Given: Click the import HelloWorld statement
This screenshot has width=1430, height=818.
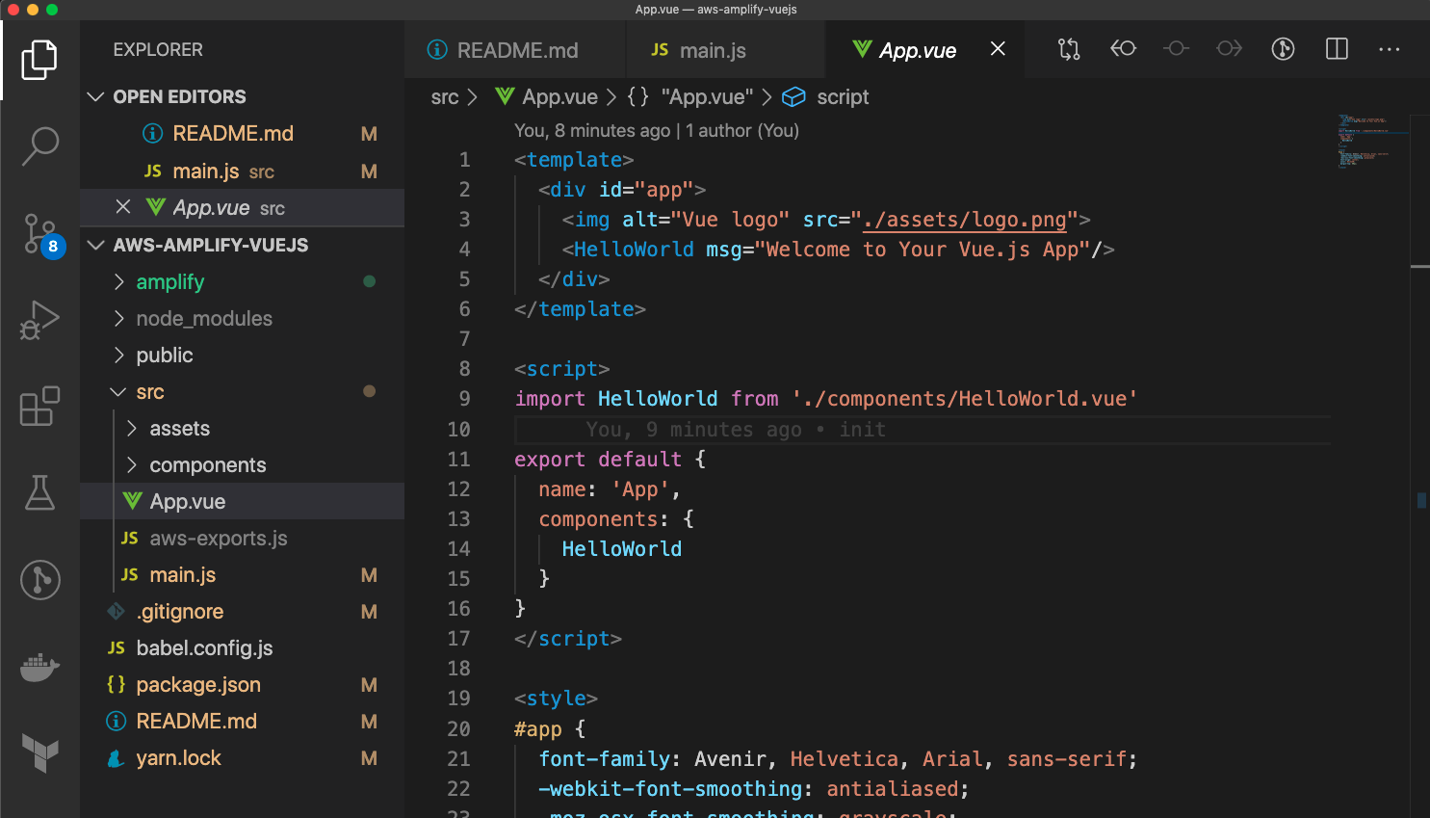Looking at the screenshot, I should (826, 399).
